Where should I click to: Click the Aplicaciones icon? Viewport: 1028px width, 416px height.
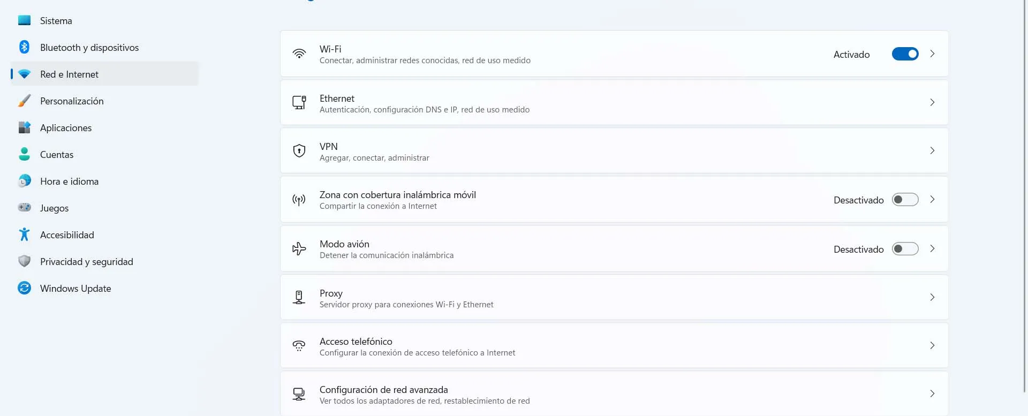(25, 127)
